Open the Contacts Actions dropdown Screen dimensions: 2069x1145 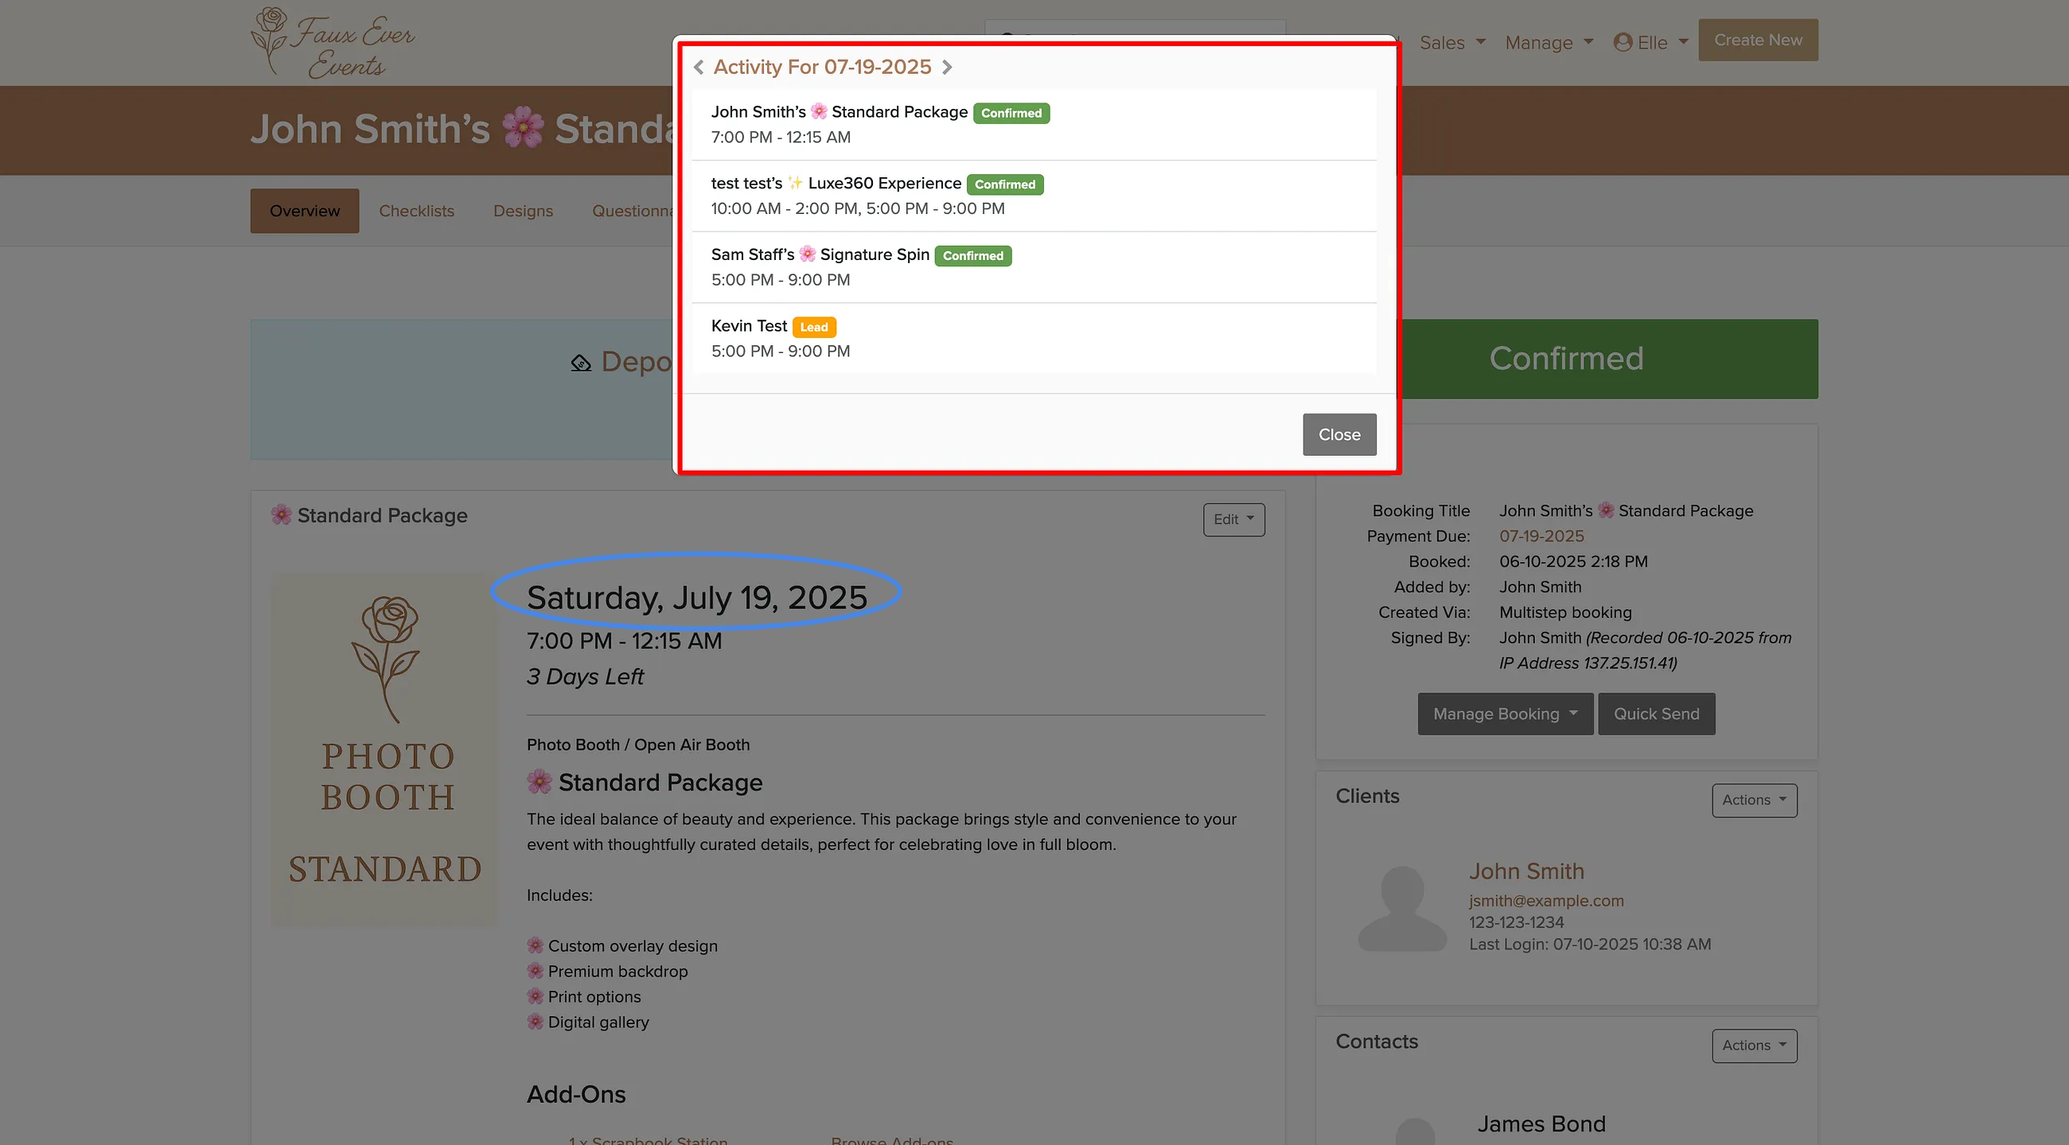click(x=1754, y=1046)
